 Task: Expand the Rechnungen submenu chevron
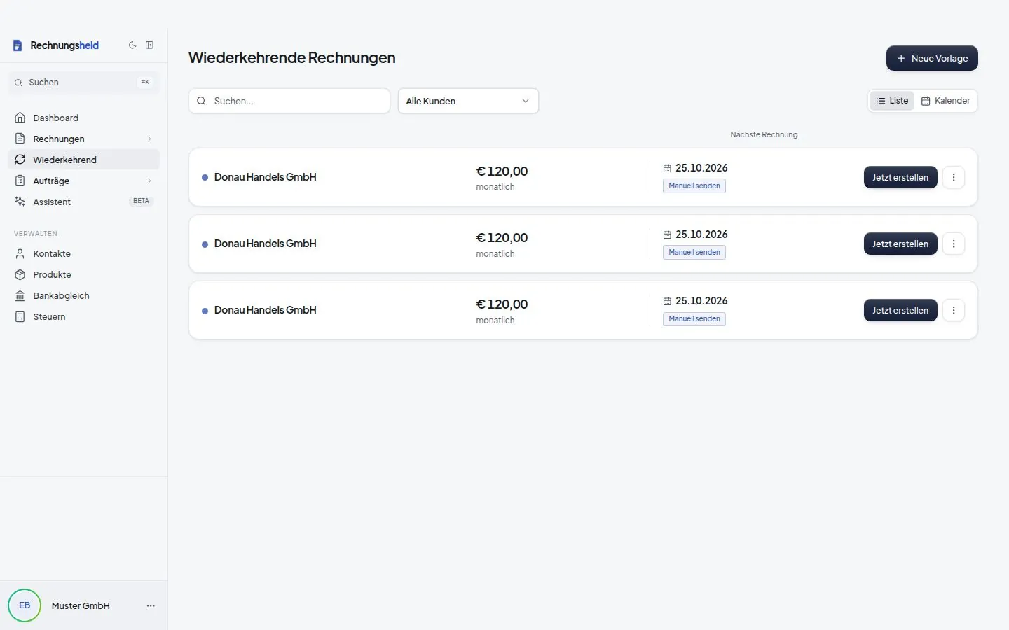pyautogui.click(x=149, y=139)
